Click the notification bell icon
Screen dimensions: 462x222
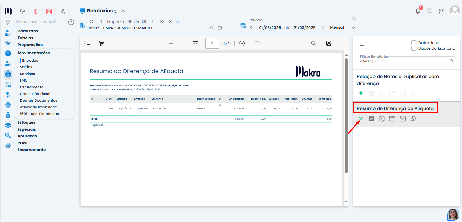(418, 11)
